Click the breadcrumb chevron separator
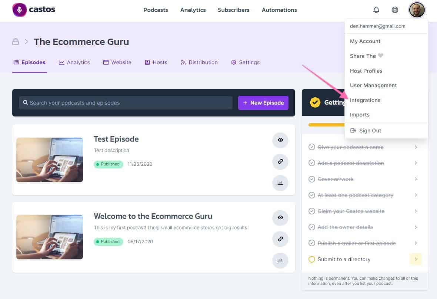The height and width of the screenshot is (299, 437). pos(26,42)
